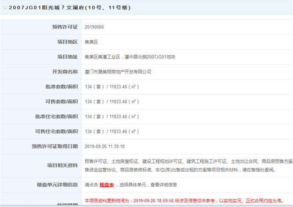
Task: Click the 项目地区 value 集美区
Action: (x=91, y=42)
